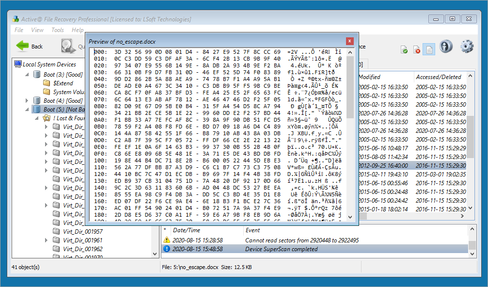488x287 pixels.
Task: Click the yellow warning icon in the log
Action: (x=167, y=240)
